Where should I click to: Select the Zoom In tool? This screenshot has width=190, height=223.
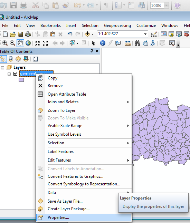point(5,43)
